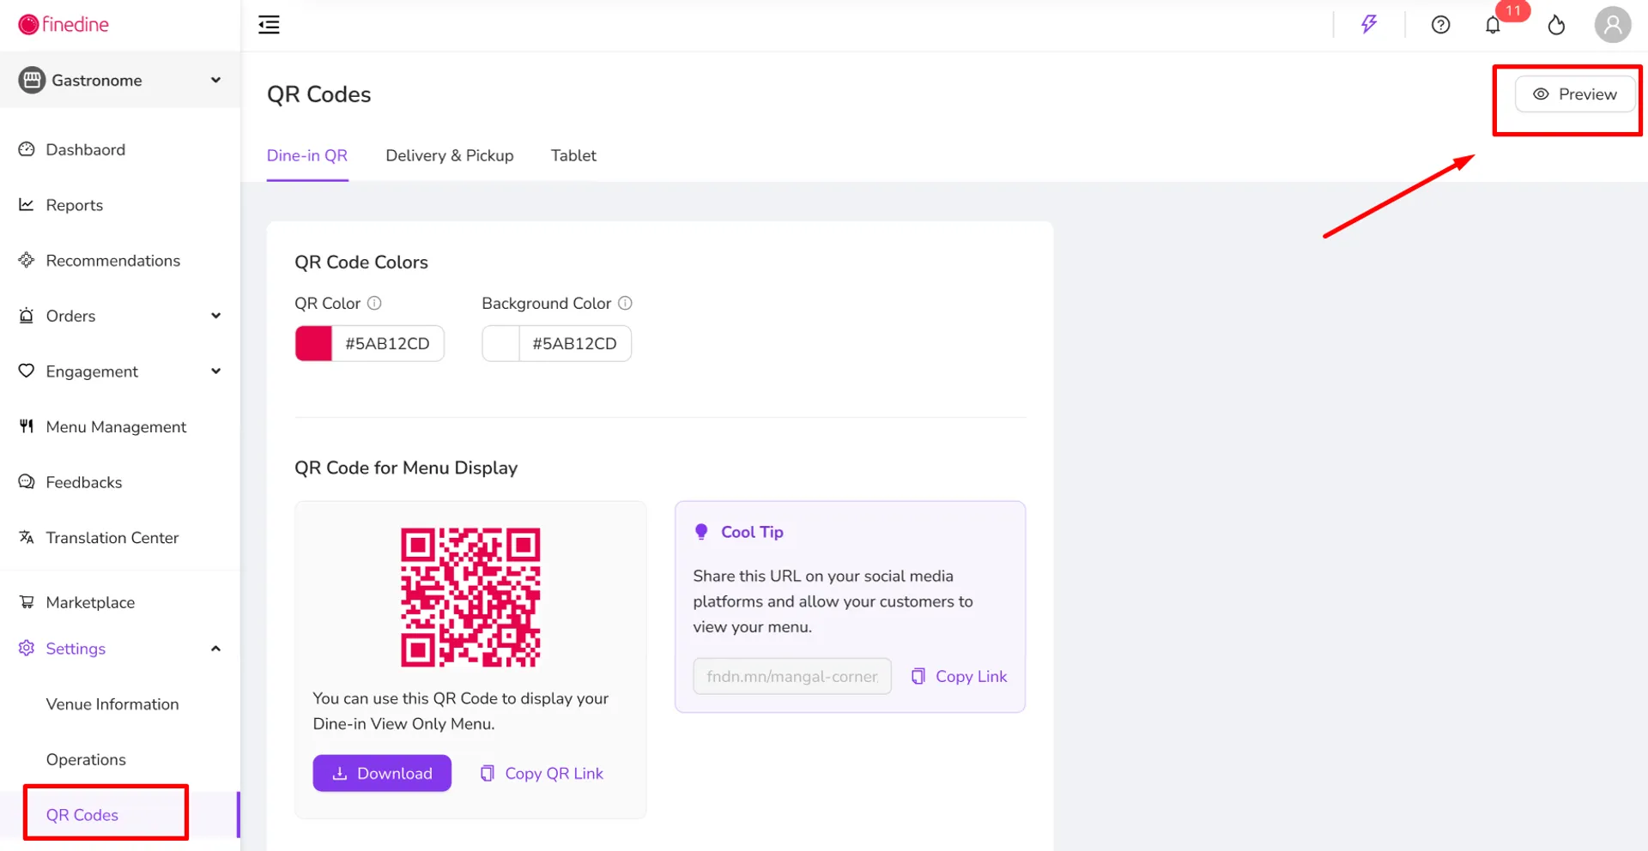1648x851 pixels.
Task: Click the QR Code for Menu Display heading
Action: [x=406, y=468]
